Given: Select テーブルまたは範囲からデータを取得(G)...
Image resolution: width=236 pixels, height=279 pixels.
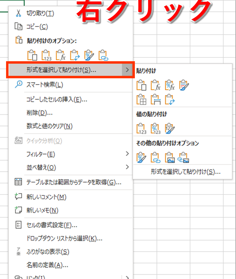Looking at the screenshot, I should 71,182.
